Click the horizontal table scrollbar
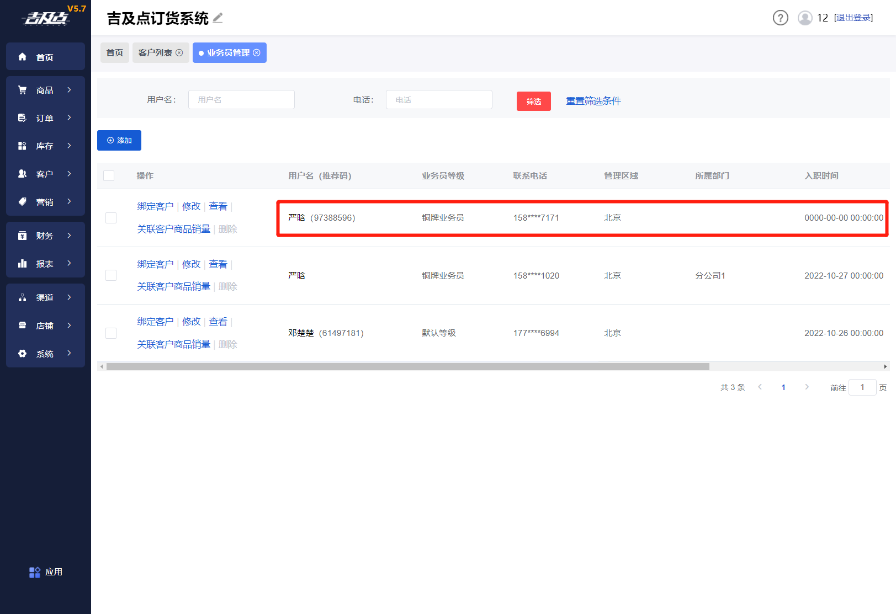 pyautogui.click(x=407, y=367)
